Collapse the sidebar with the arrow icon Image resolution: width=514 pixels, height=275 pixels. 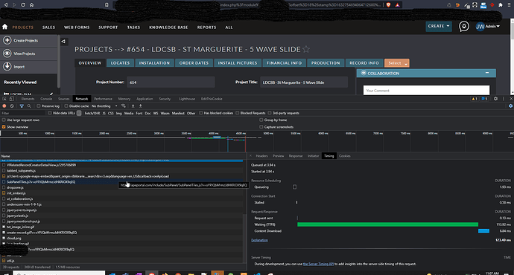[63, 41]
